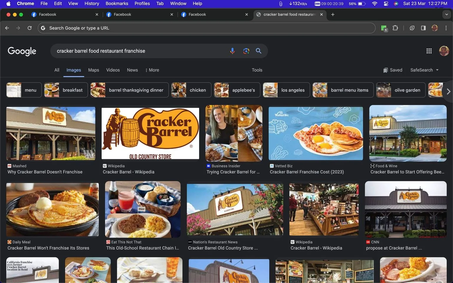453x283 pixels.
Task: Open the Chrome extensions puzzle icon
Action: pos(395,28)
